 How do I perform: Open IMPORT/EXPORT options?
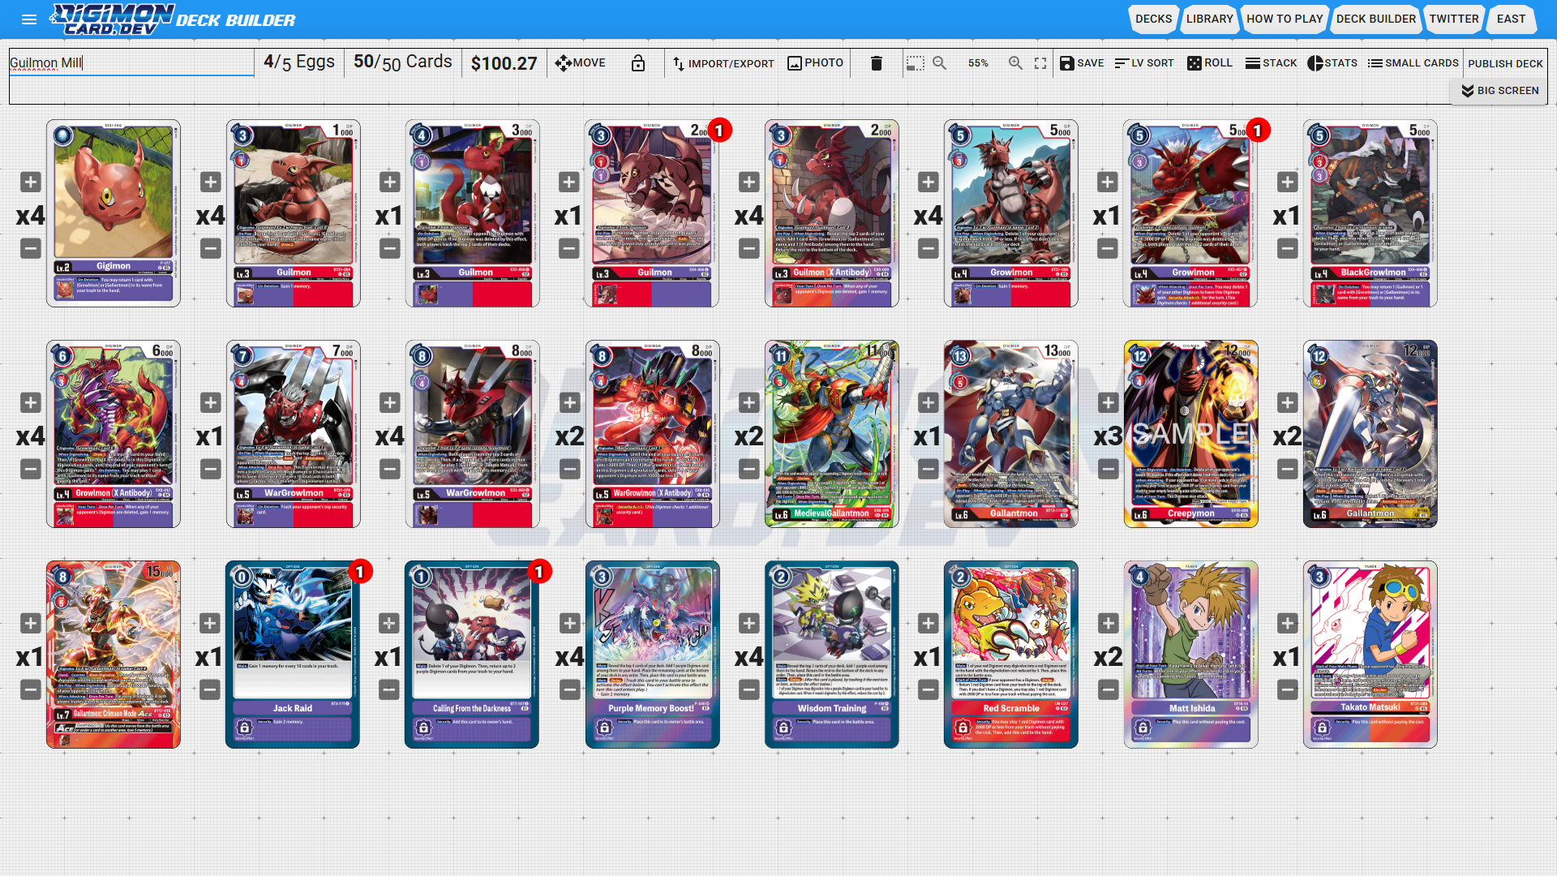(x=723, y=63)
